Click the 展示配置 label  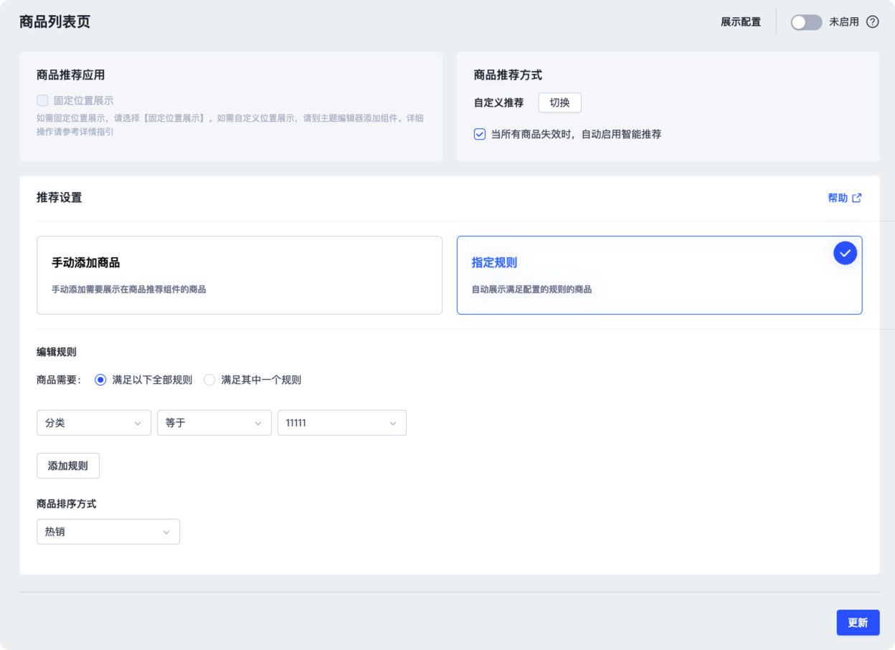(x=741, y=22)
